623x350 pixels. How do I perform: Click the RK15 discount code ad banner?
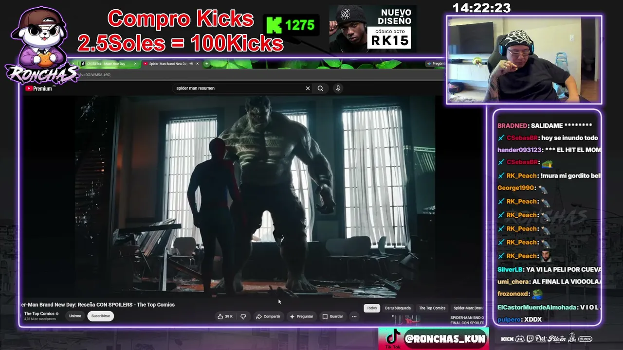coord(373,29)
